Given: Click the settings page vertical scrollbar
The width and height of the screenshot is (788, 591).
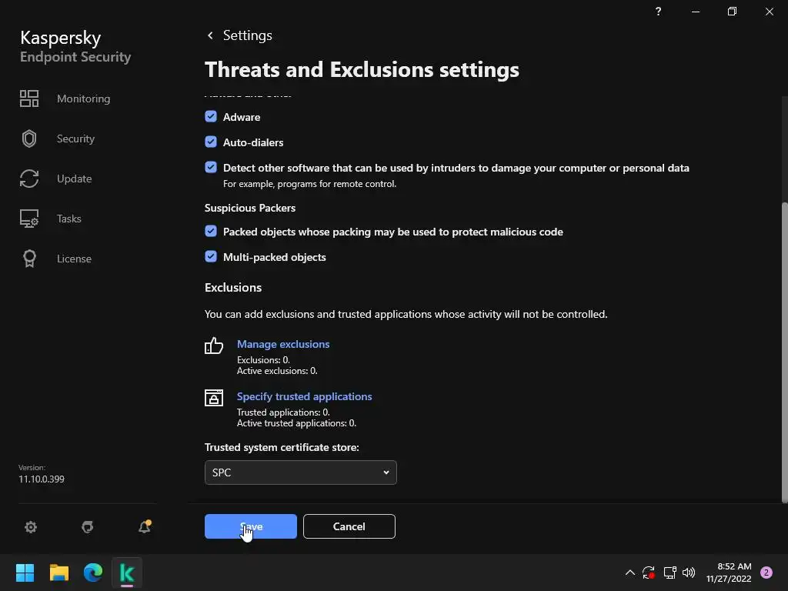Looking at the screenshot, I should point(784,352).
